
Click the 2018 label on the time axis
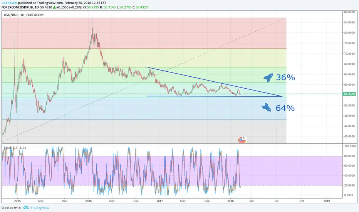click(231, 201)
